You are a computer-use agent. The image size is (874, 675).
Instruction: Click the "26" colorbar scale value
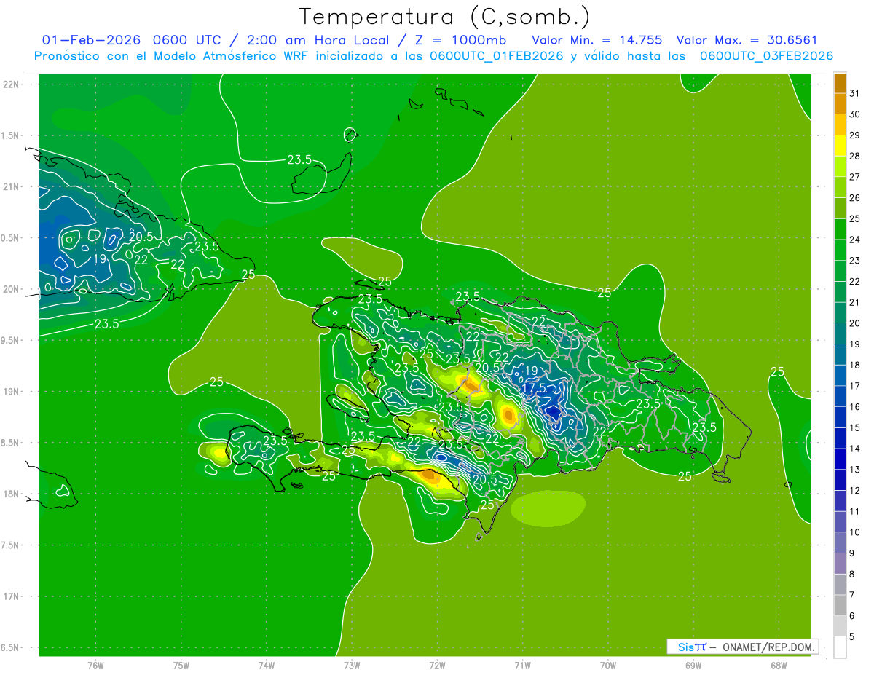tap(854, 198)
